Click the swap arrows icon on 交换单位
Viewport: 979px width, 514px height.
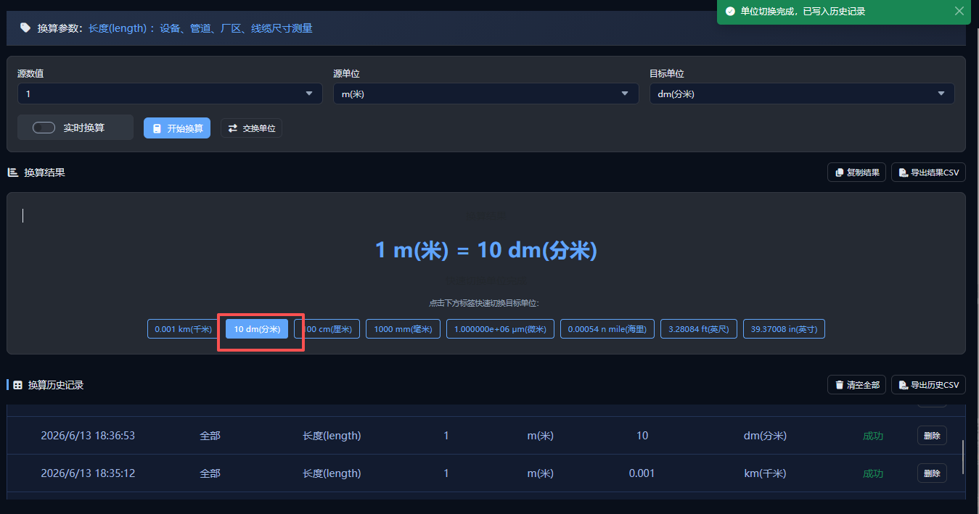coord(233,128)
